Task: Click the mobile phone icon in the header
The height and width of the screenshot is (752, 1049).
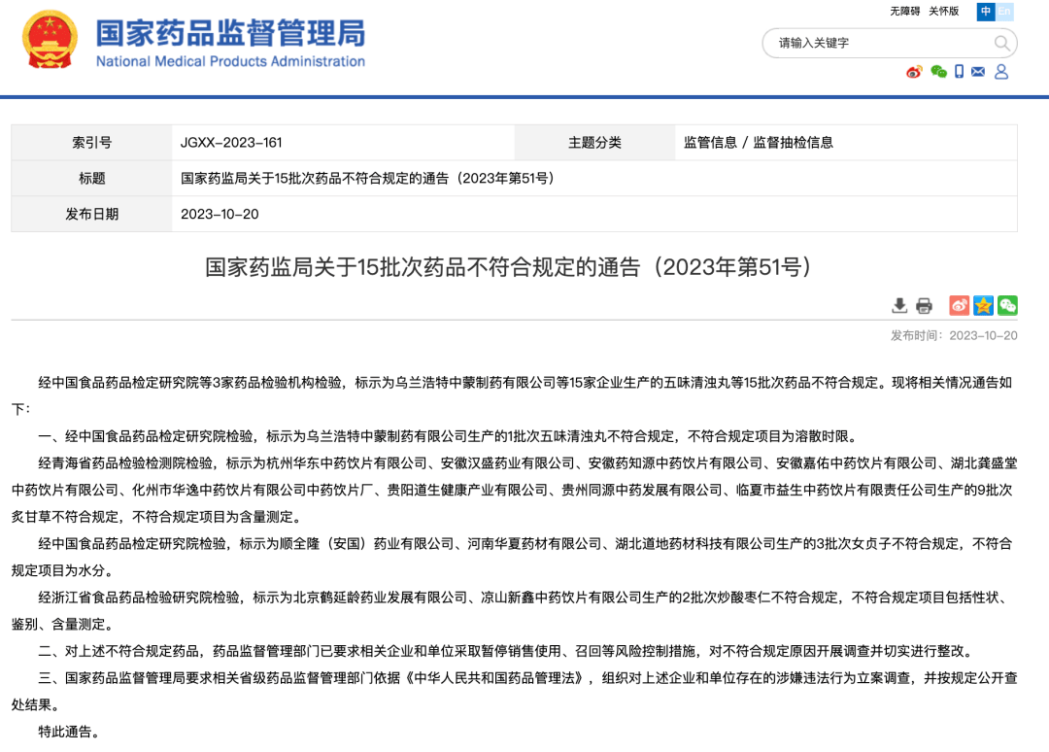Action: [x=959, y=72]
